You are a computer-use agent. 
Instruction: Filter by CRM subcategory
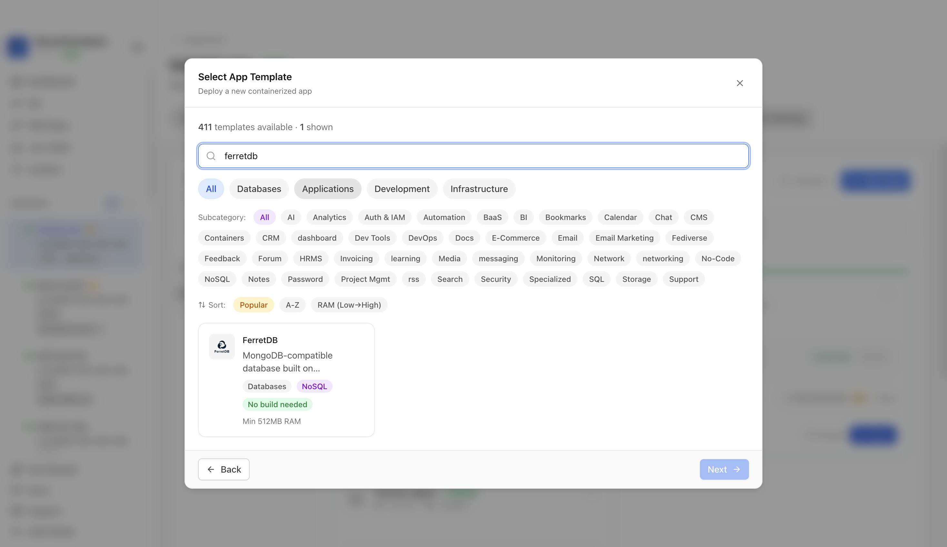[271, 238]
